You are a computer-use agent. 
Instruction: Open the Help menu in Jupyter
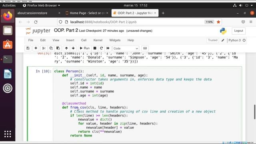point(131,40)
